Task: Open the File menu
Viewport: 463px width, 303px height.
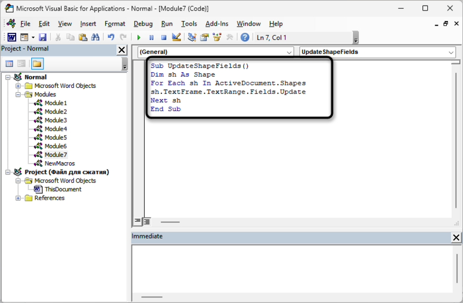Action: [x=25, y=24]
